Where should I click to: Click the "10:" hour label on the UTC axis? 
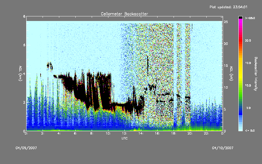(108, 133)
